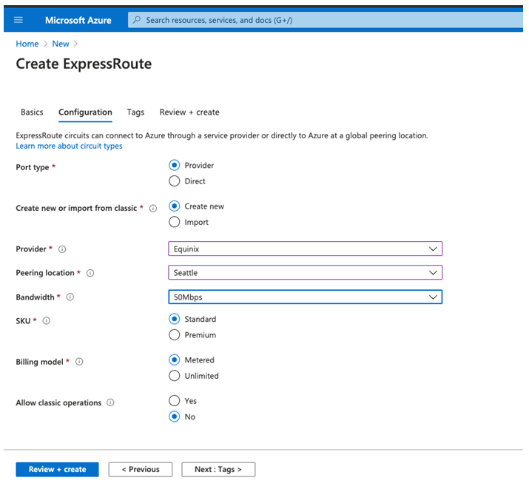
Task: Show info for Allow classic operations
Action: pyautogui.click(x=110, y=402)
